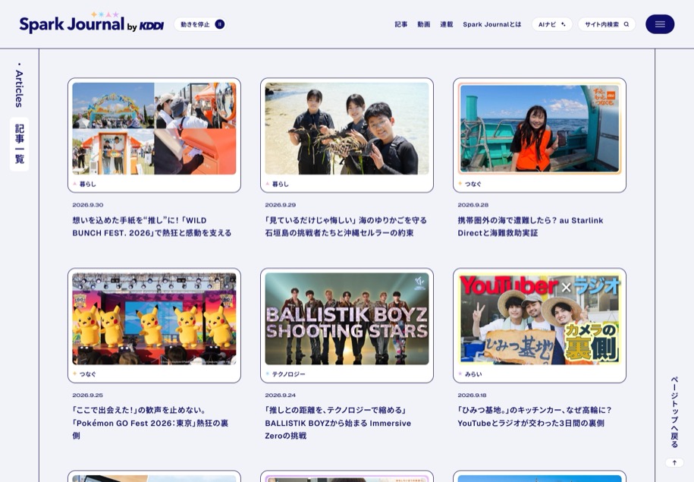Viewport: 694px width, 482px height.
Task: Click the date 2026.9.29
Action: (x=280, y=205)
